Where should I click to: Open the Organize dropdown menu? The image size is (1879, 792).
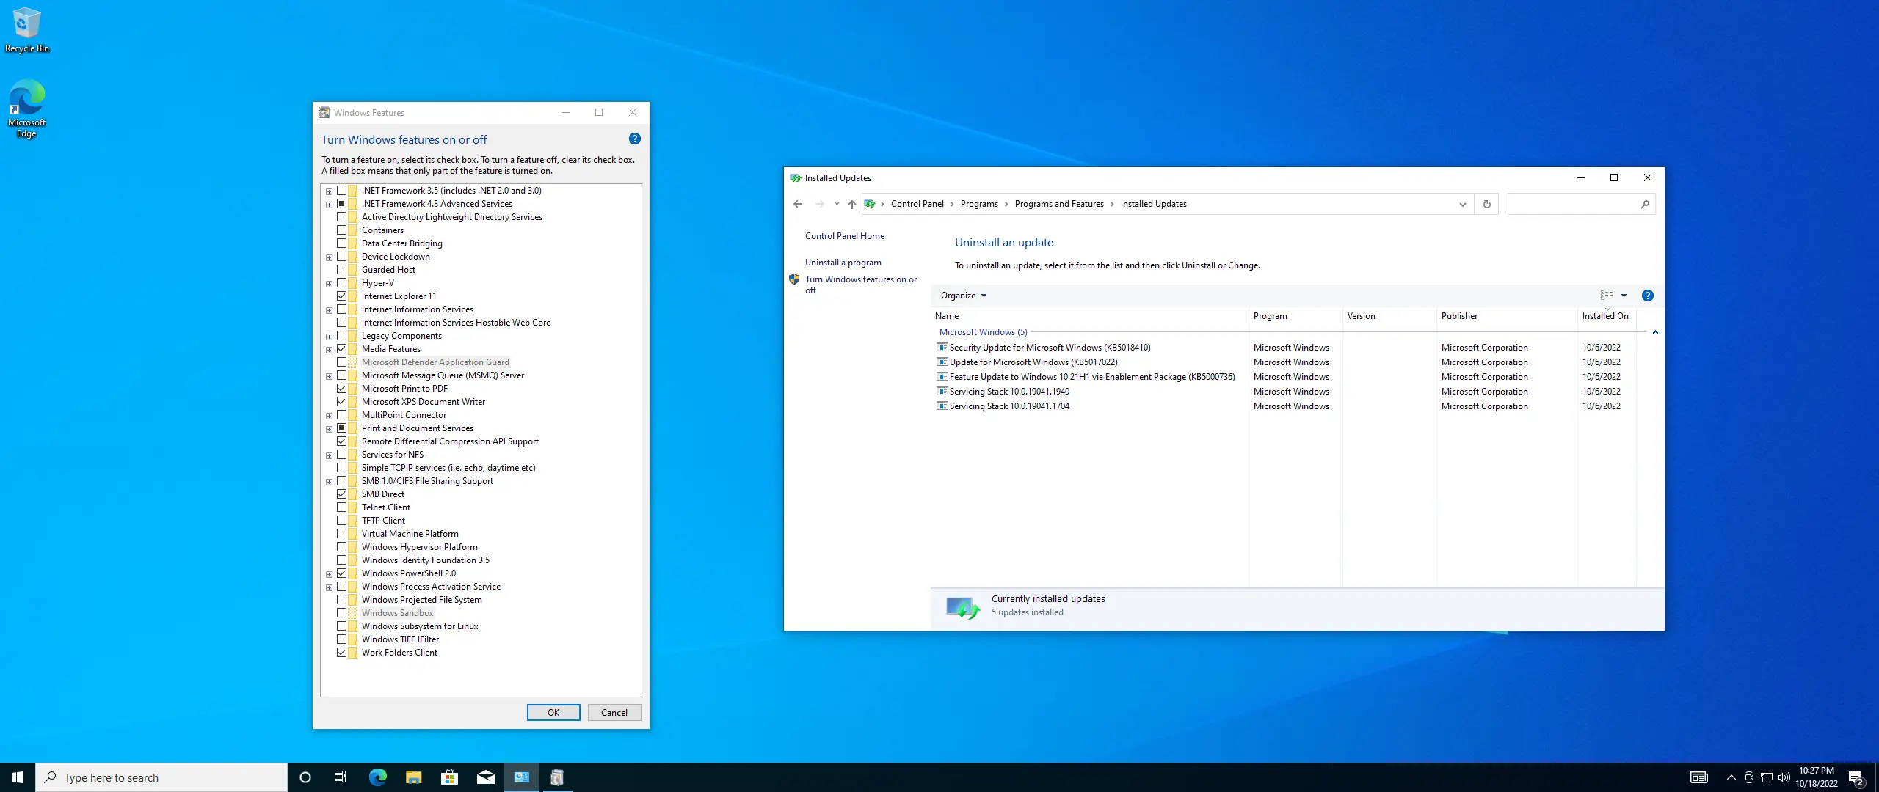tap(963, 296)
